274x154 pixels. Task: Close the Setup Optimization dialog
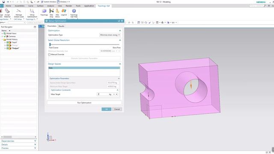(x=122, y=21)
